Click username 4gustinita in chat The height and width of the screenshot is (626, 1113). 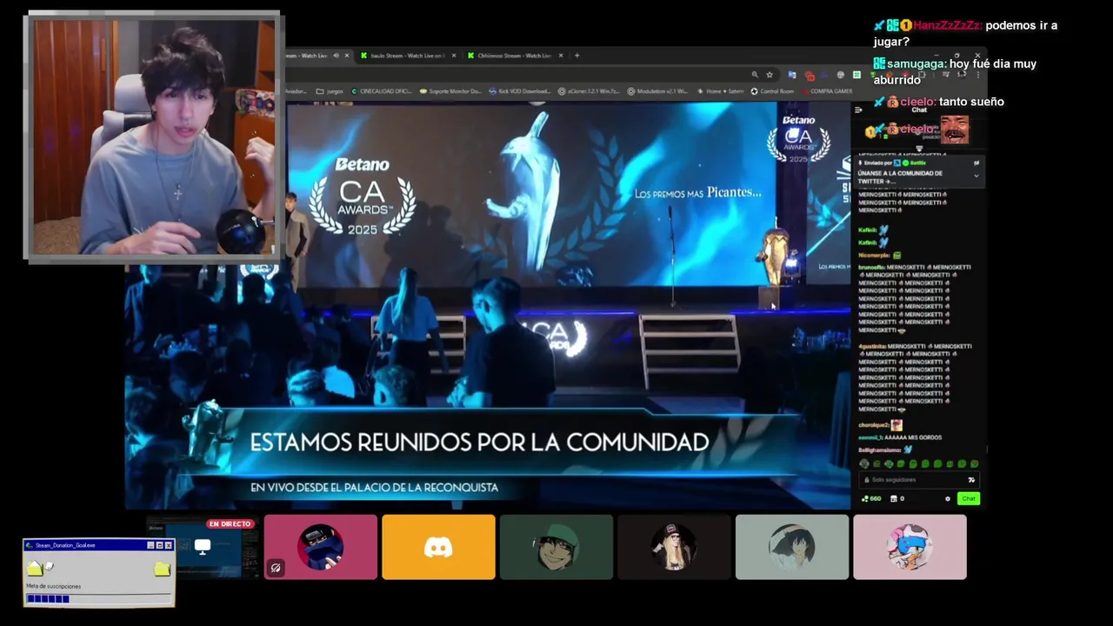click(x=871, y=346)
